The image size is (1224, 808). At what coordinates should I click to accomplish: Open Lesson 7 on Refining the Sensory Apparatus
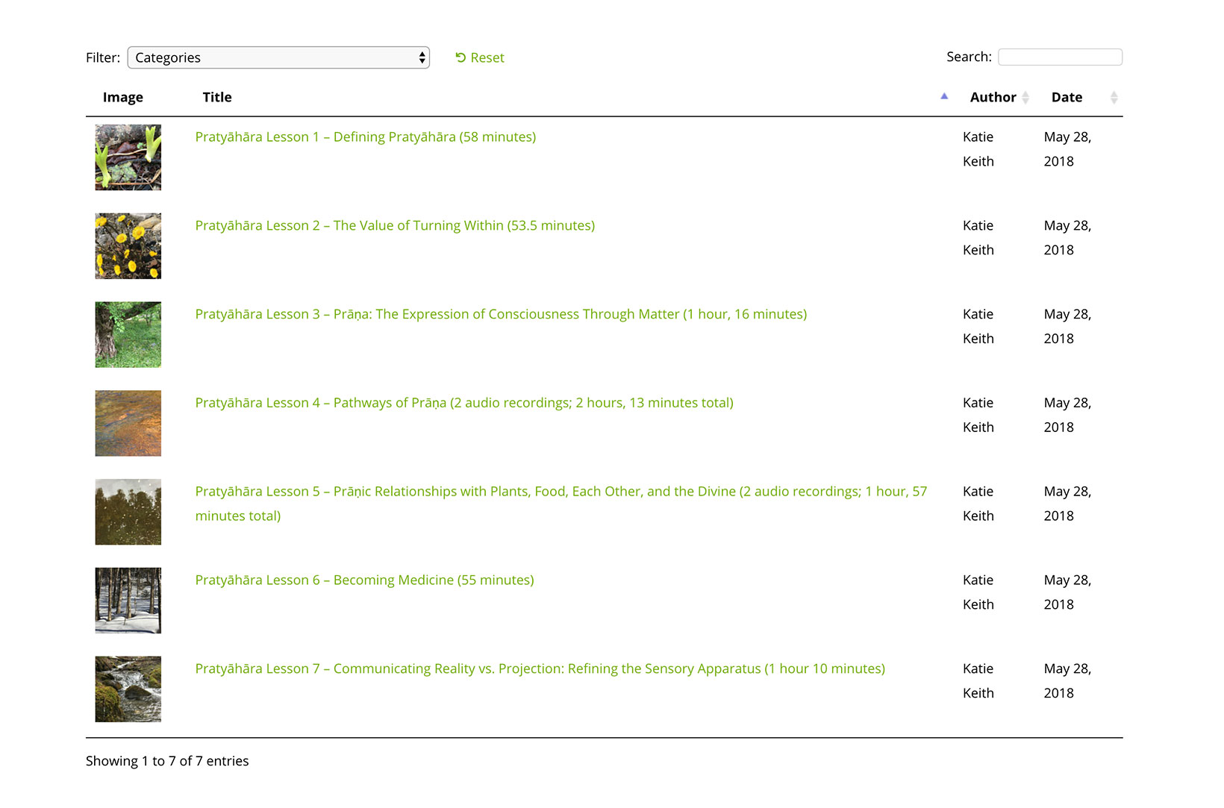coord(540,668)
